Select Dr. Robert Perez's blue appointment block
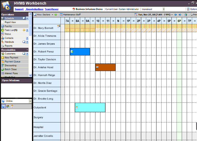 click(80, 52)
